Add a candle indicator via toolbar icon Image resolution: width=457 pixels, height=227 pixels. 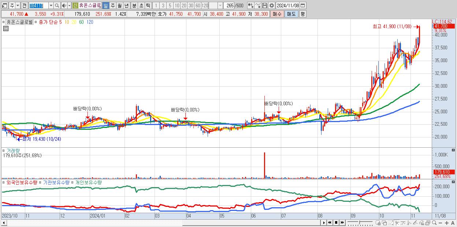click(250, 5)
